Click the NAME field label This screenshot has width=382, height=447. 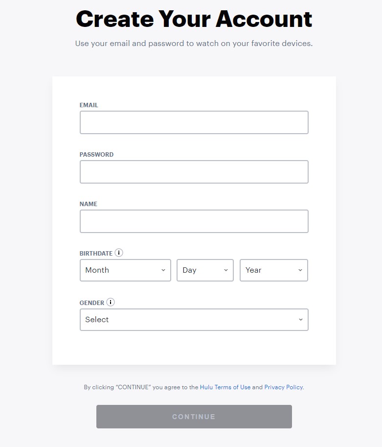coord(89,204)
